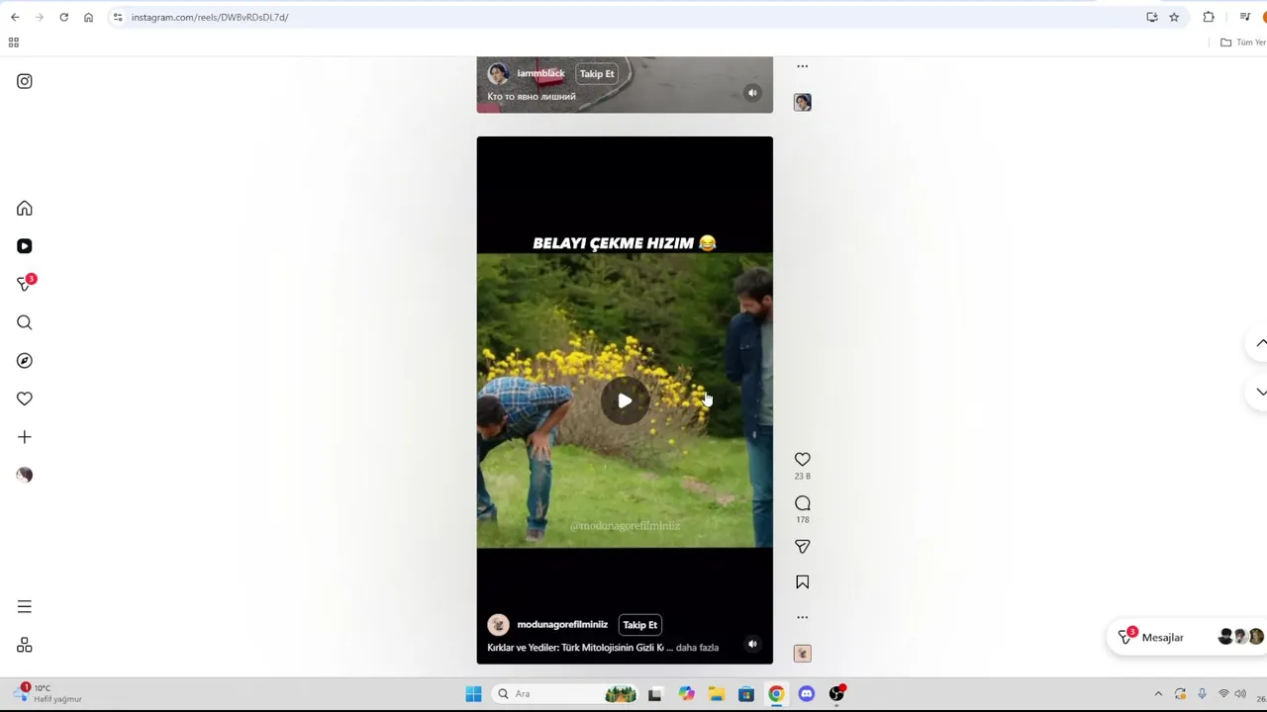
Task: Toggle sound on the iammblack reel
Action: coord(752,93)
